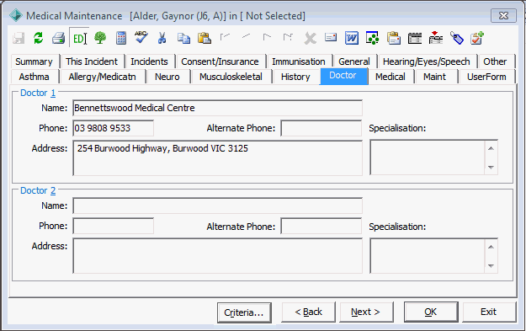Click Doctor 2 Specialisation scroll down arrow
The image size is (526, 331).
(x=491, y=265)
